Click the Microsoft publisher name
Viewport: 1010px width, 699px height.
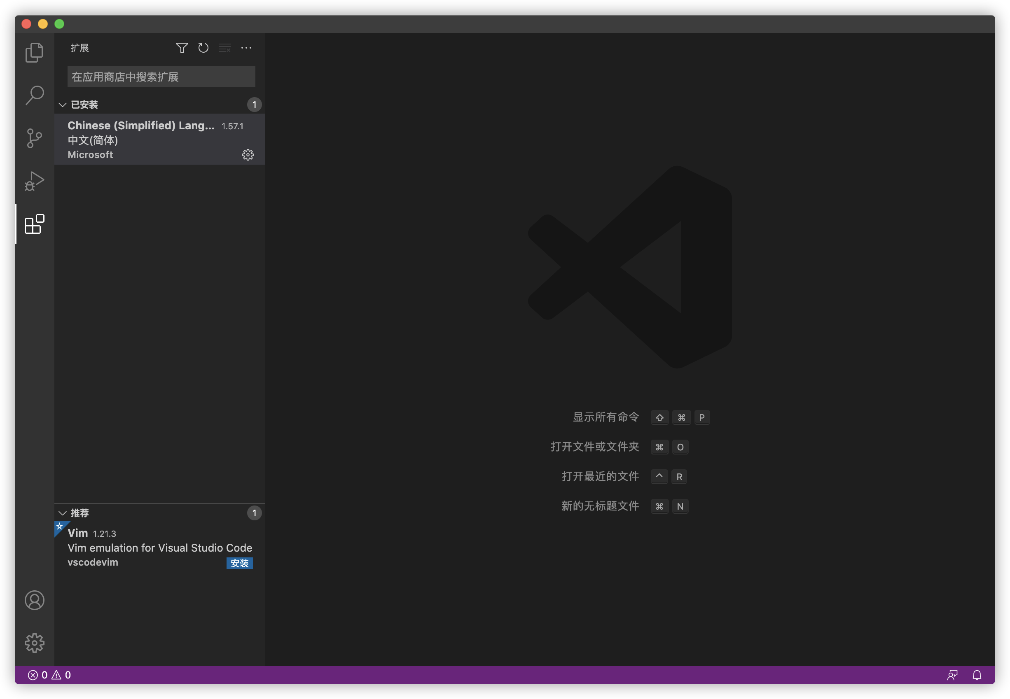(x=90, y=155)
